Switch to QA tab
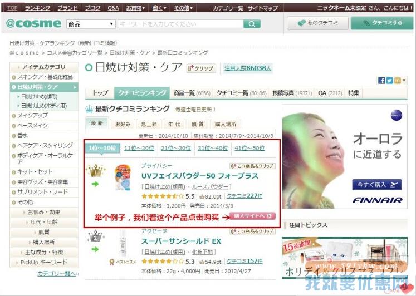Image resolution: width=416 pixels, height=296 pixels. tap(330, 93)
